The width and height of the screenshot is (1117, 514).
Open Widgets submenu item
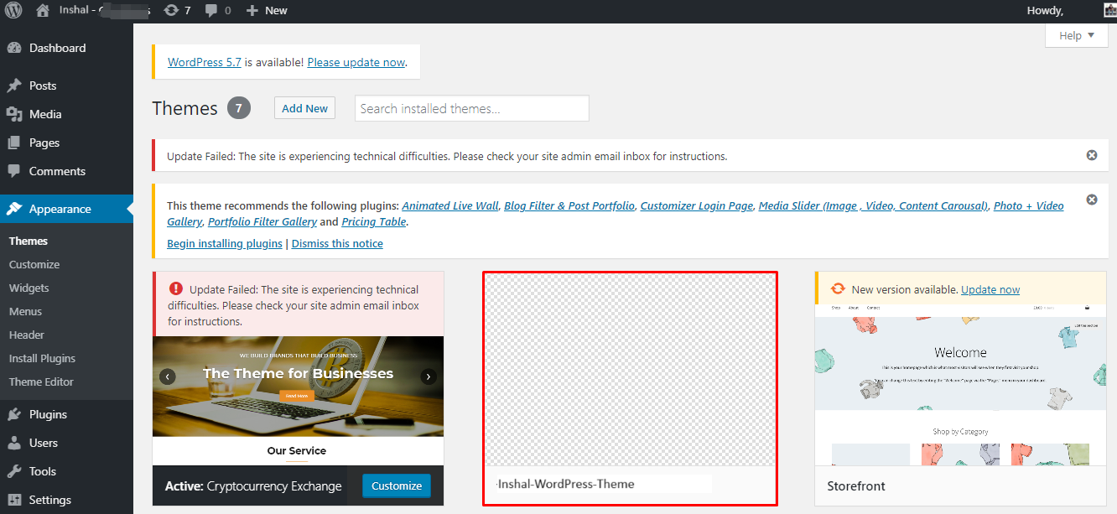[29, 288]
